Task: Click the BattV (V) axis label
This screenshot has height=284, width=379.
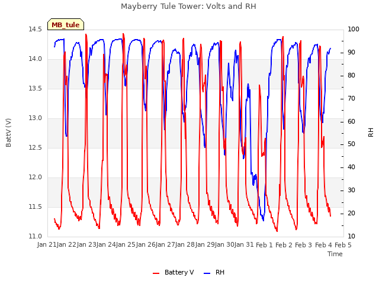Action: [x=8, y=133]
